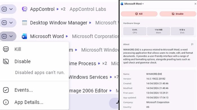Click the WINWORD.EXE description paragraph

click(x=158, y=56)
